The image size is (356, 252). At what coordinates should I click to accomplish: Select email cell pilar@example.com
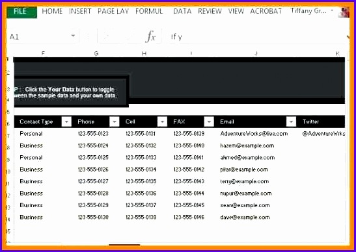[x=244, y=170]
